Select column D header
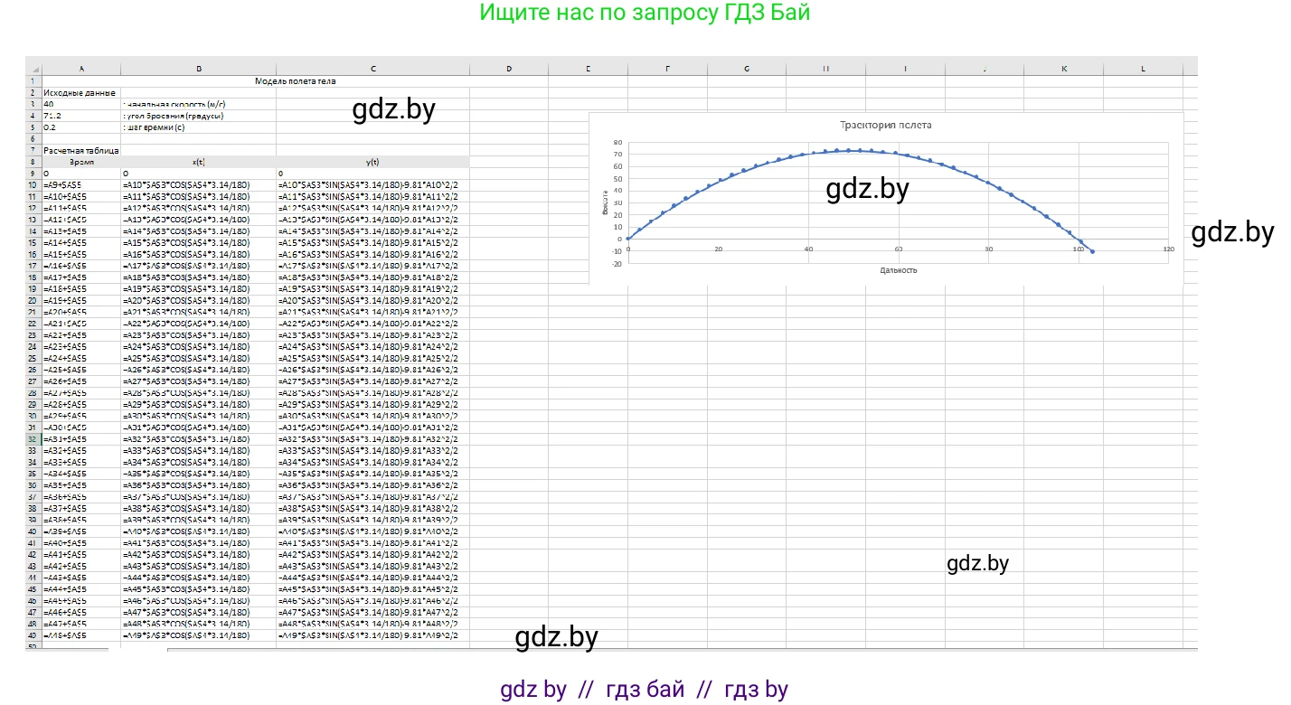This screenshot has width=1291, height=705. pos(509,69)
